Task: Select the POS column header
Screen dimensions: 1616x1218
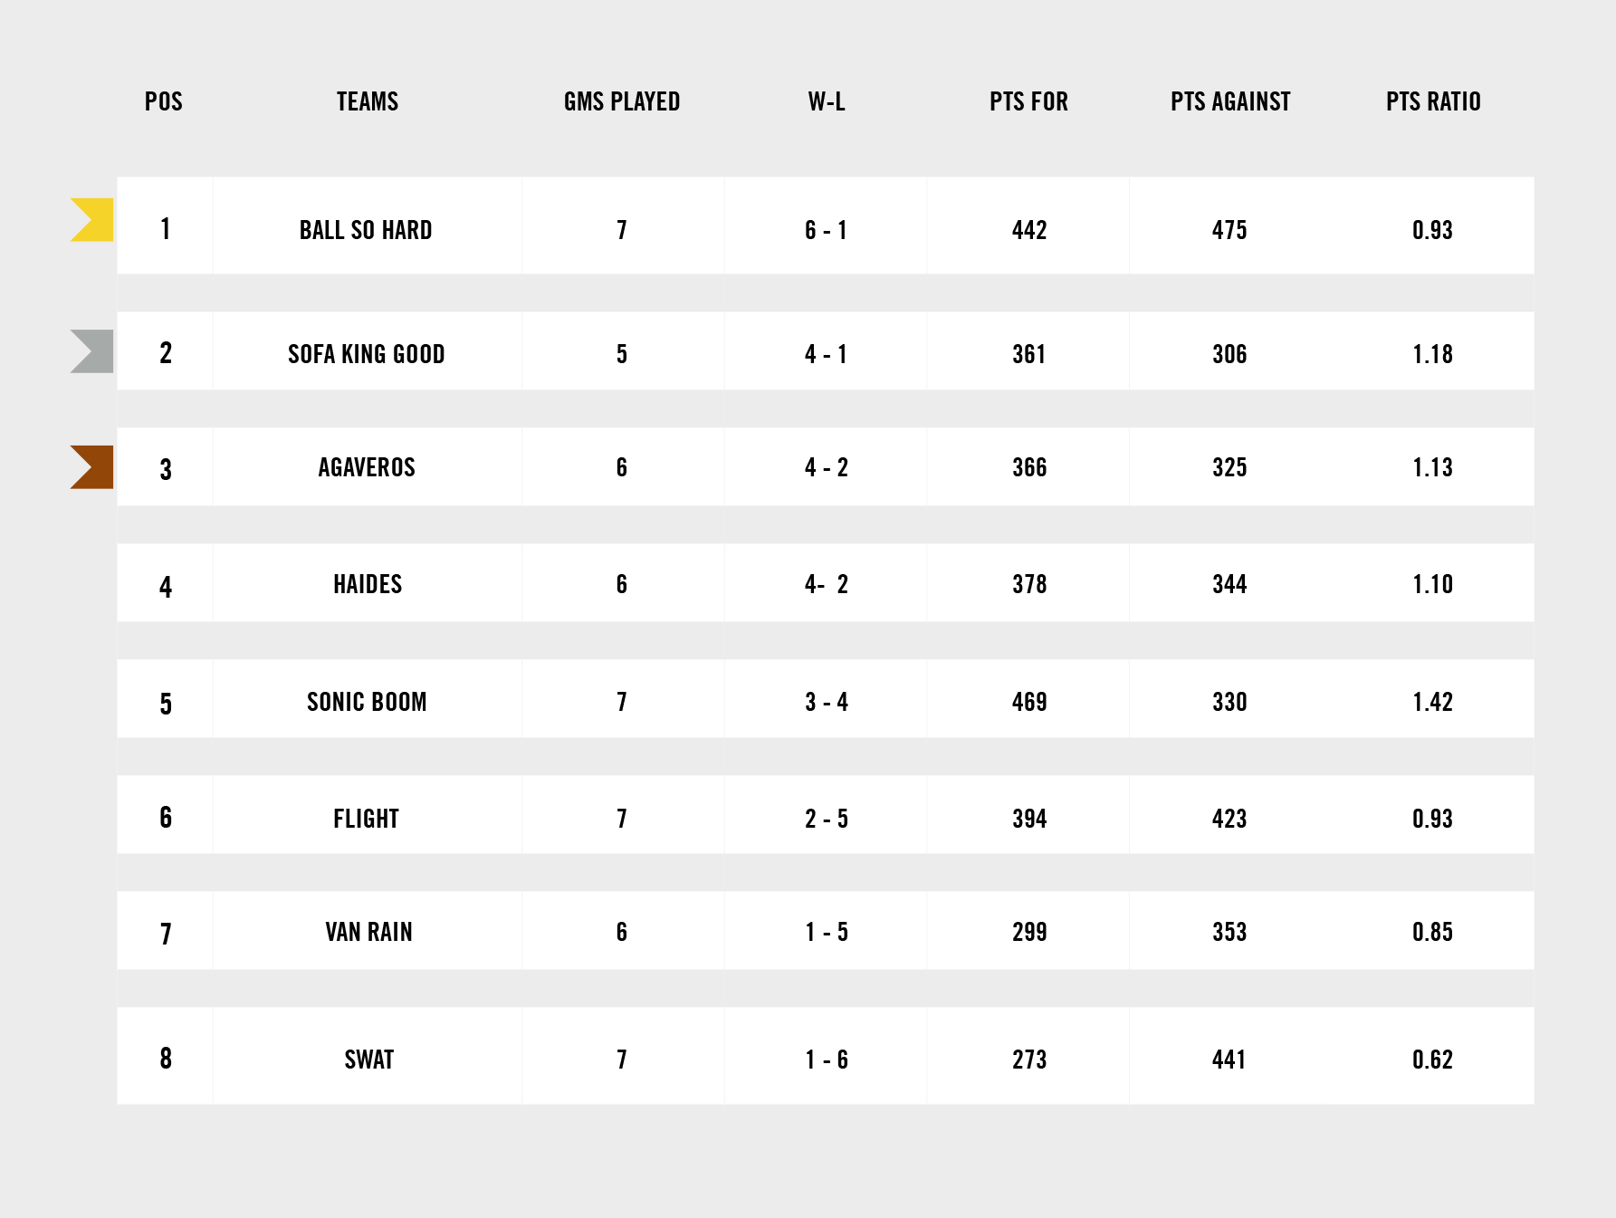Action: tap(164, 101)
